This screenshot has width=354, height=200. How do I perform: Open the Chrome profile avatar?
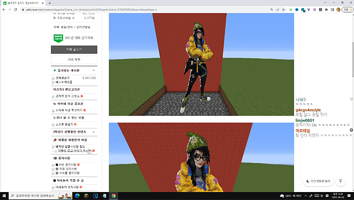pyautogui.click(x=338, y=10)
